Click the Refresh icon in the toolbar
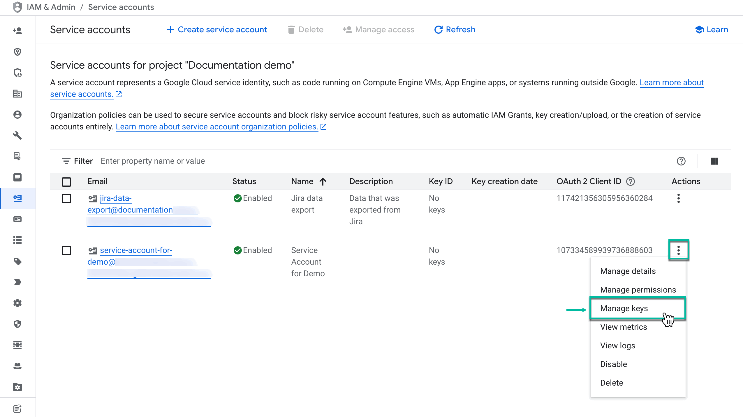Screen dimensions: 743x417 click(439, 29)
